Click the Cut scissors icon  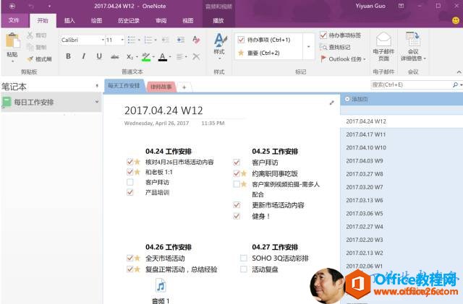pos(30,35)
